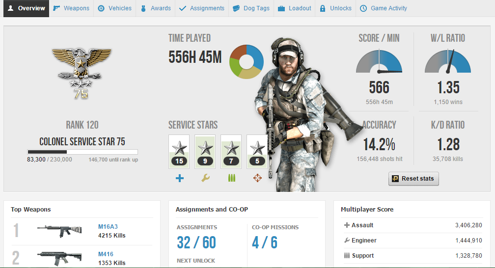Click the 4215 Kills text

[x=112, y=236]
